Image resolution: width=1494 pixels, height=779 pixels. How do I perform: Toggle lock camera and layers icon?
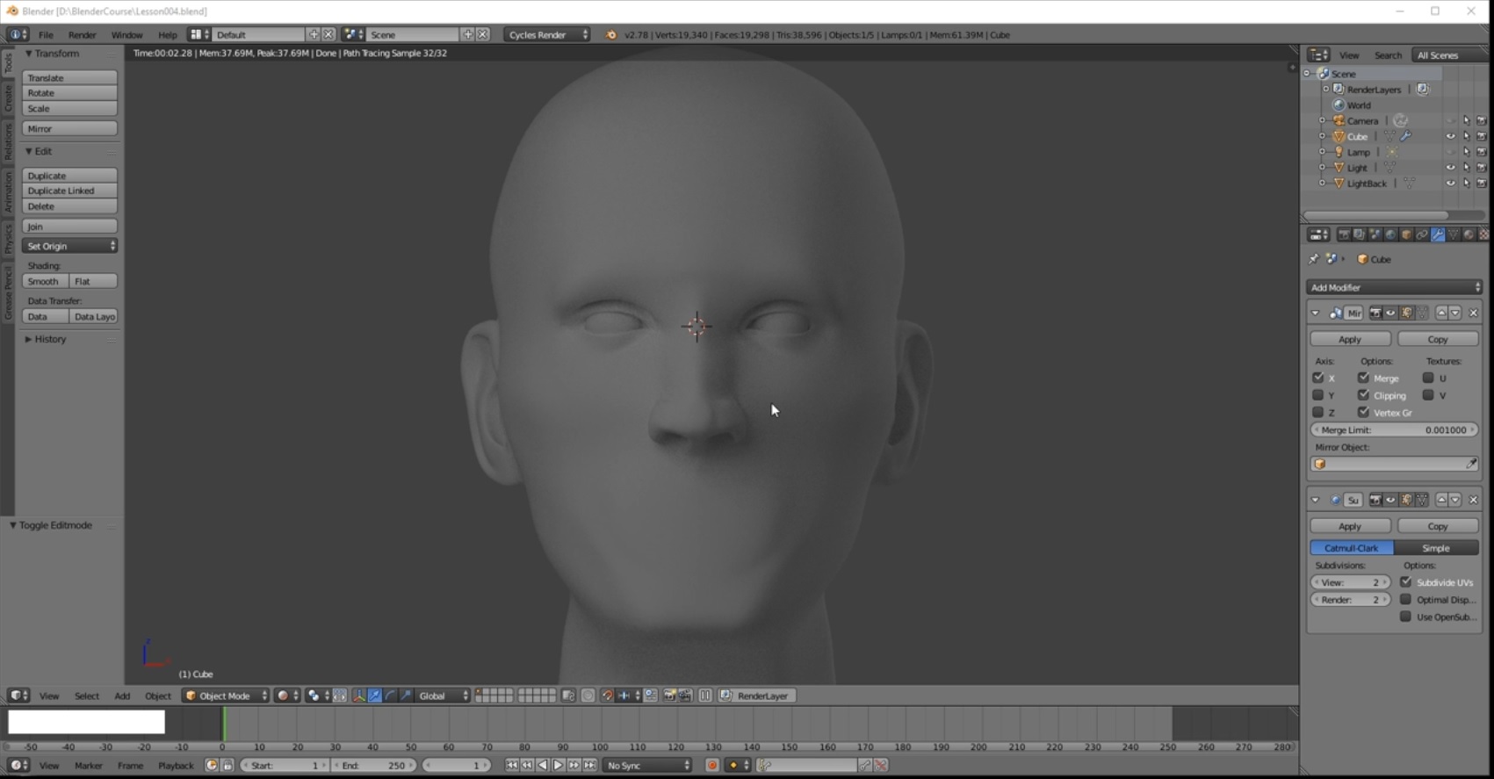click(x=568, y=696)
